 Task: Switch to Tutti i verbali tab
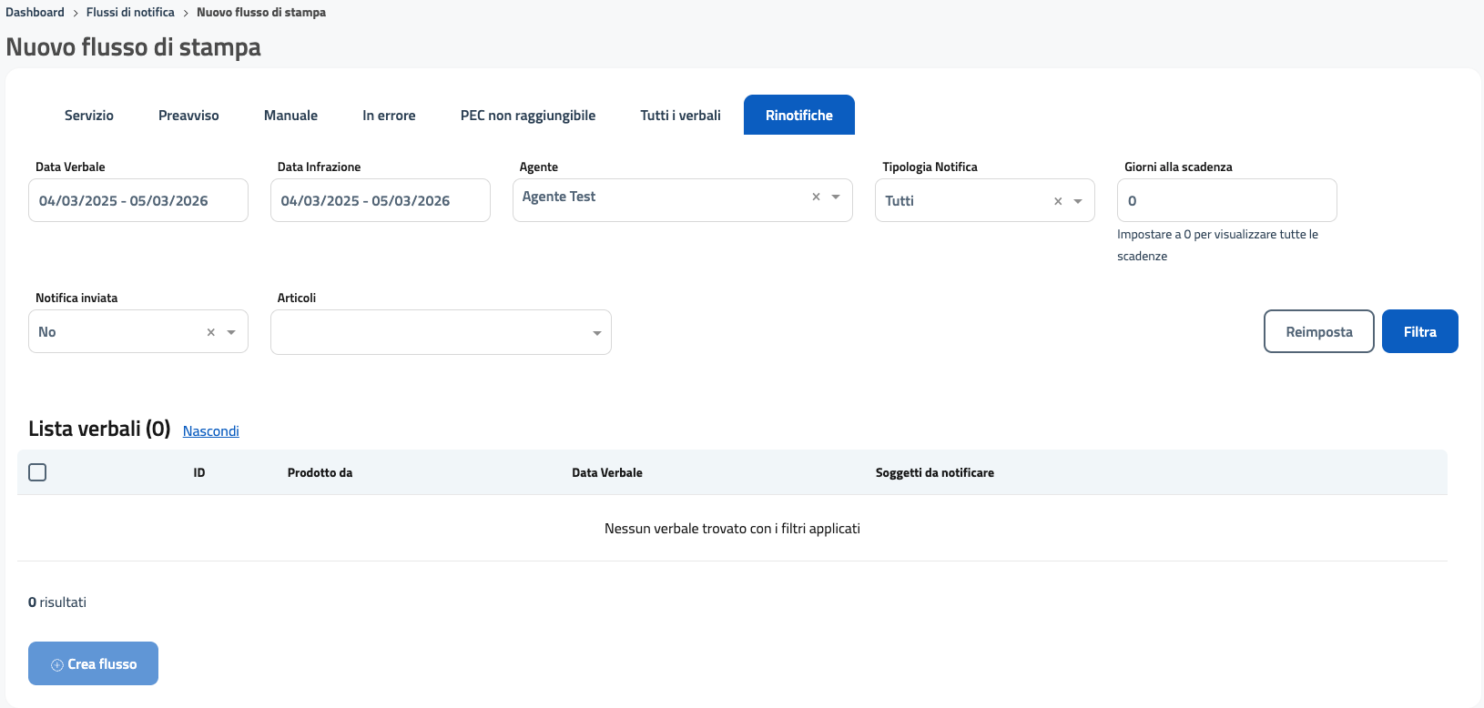click(680, 116)
